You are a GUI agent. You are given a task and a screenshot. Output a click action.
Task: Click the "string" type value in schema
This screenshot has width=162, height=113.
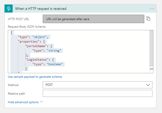(x=54, y=51)
